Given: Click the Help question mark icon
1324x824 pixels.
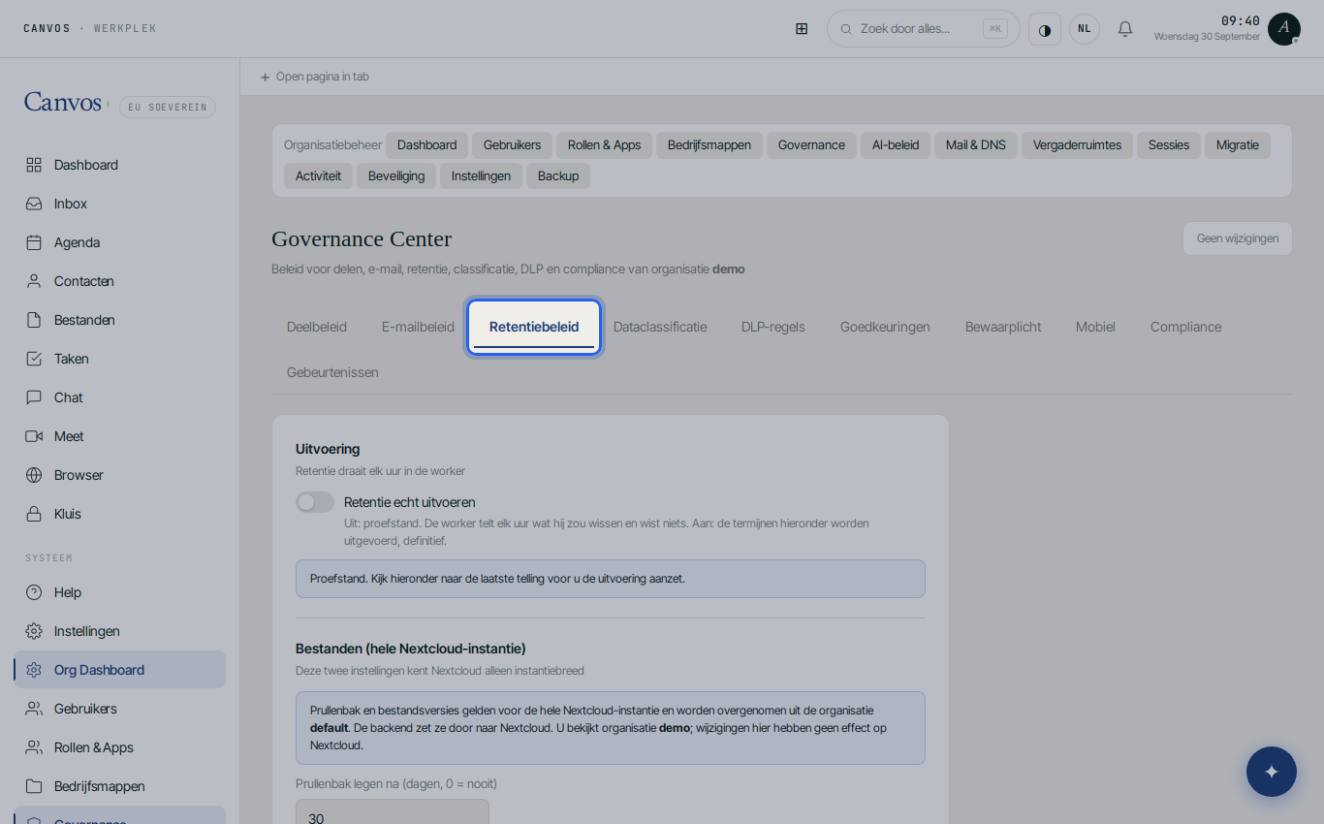Looking at the screenshot, I should click(34, 592).
